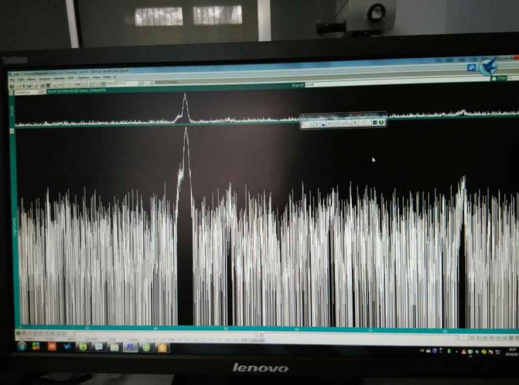Open the file explorer folder taskbar icon
519x385 pixels.
(114, 347)
